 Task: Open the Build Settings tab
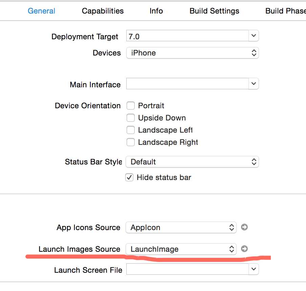pyautogui.click(x=214, y=11)
